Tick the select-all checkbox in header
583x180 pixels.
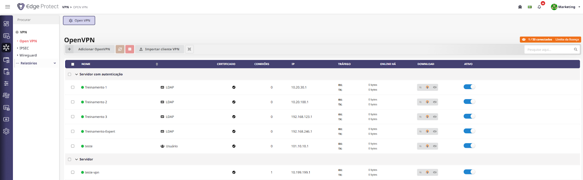(73, 64)
